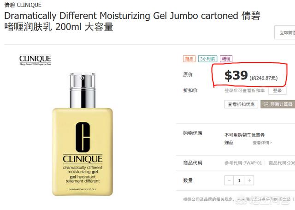Click the orange 赠品 tag badge
The image size is (295, 210).
tap(189, 59)
